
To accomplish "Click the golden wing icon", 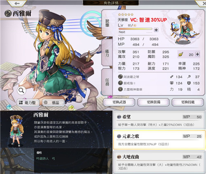I will (x=181, y=54).
